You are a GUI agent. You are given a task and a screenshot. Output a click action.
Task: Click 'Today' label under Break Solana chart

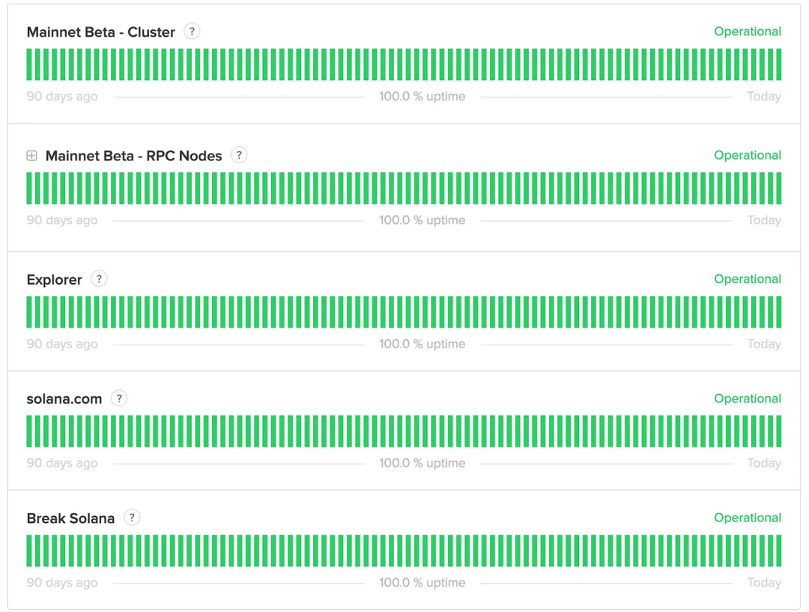(764, 583)
